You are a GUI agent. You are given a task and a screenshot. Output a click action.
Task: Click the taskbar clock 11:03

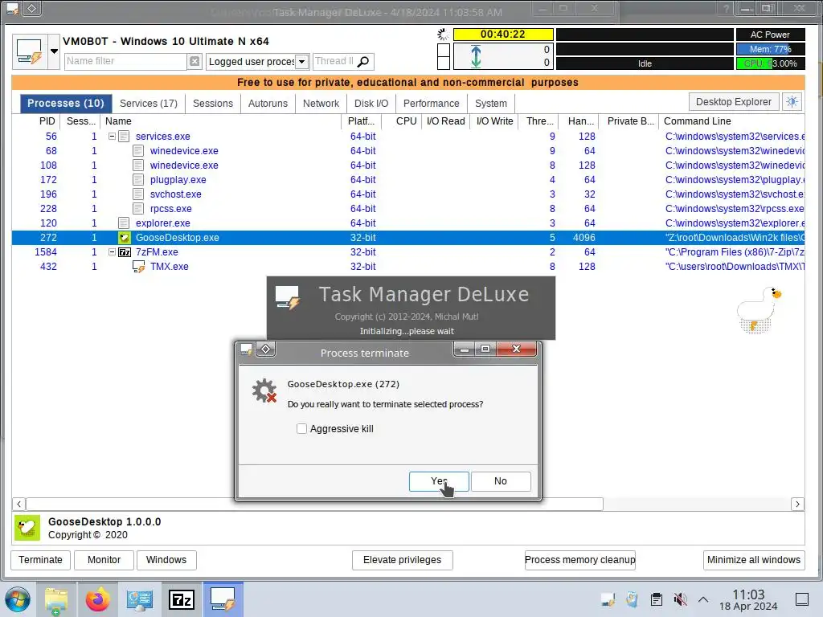(x=748, y=595)
